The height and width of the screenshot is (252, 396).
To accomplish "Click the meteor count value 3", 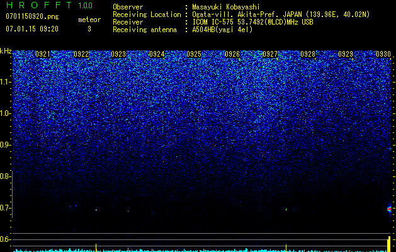I will [89, 29].
